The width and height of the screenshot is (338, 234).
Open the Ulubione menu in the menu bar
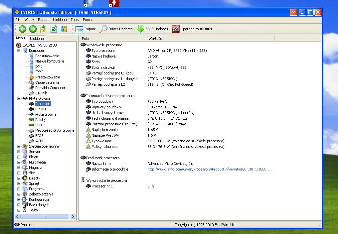pyautogui.click(x=60, y=20)
